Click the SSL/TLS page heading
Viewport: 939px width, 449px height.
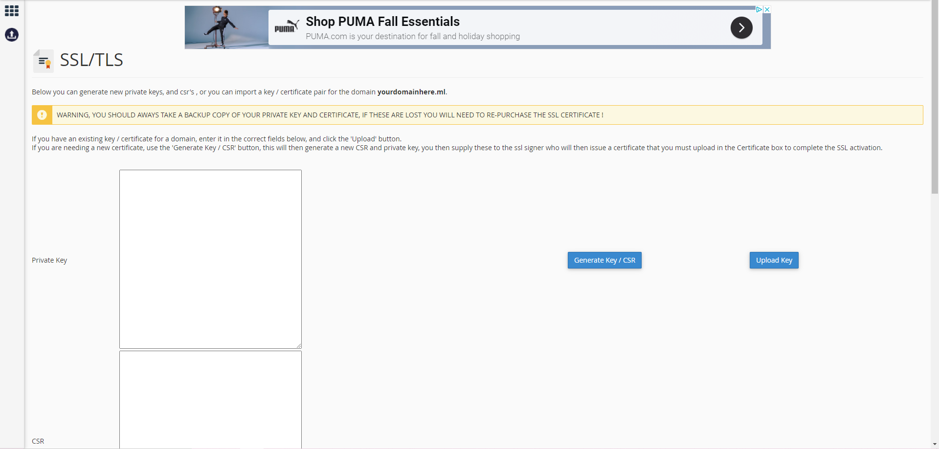click(x=91, y=60)
